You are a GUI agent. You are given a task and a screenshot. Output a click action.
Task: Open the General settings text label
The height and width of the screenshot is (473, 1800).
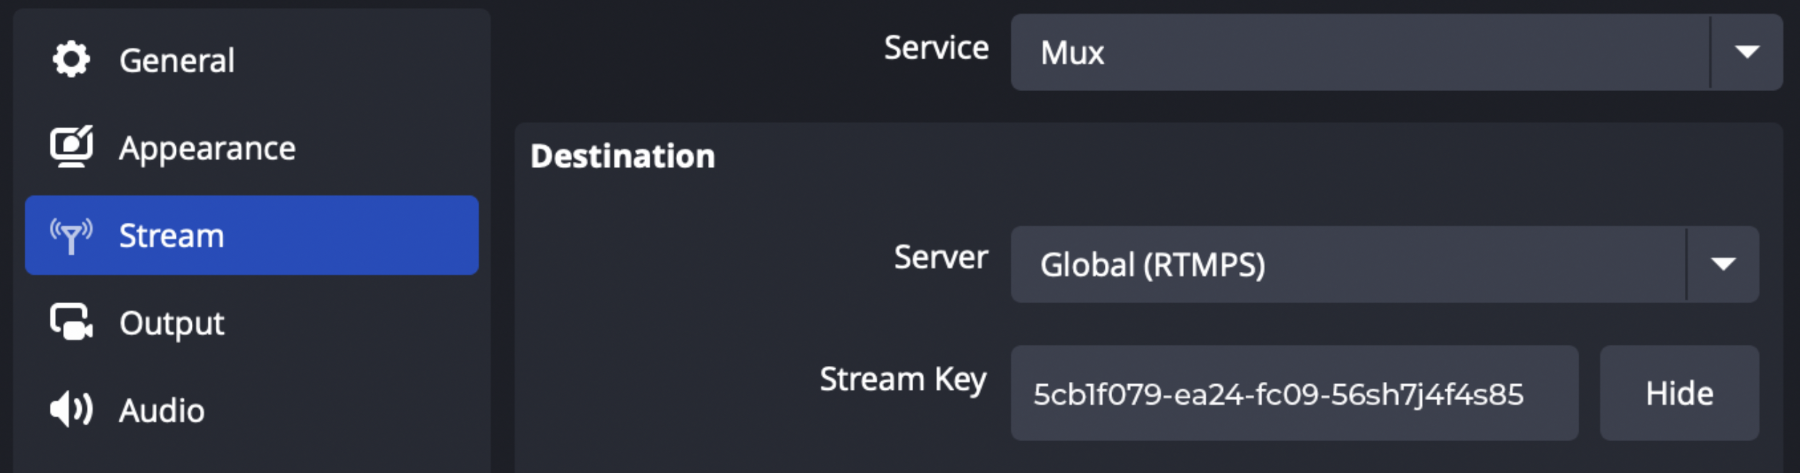click(177, 60)
